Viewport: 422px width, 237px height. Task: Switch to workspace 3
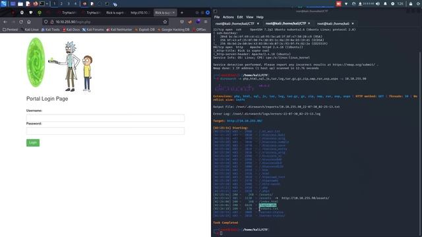[x=69, y=4]
